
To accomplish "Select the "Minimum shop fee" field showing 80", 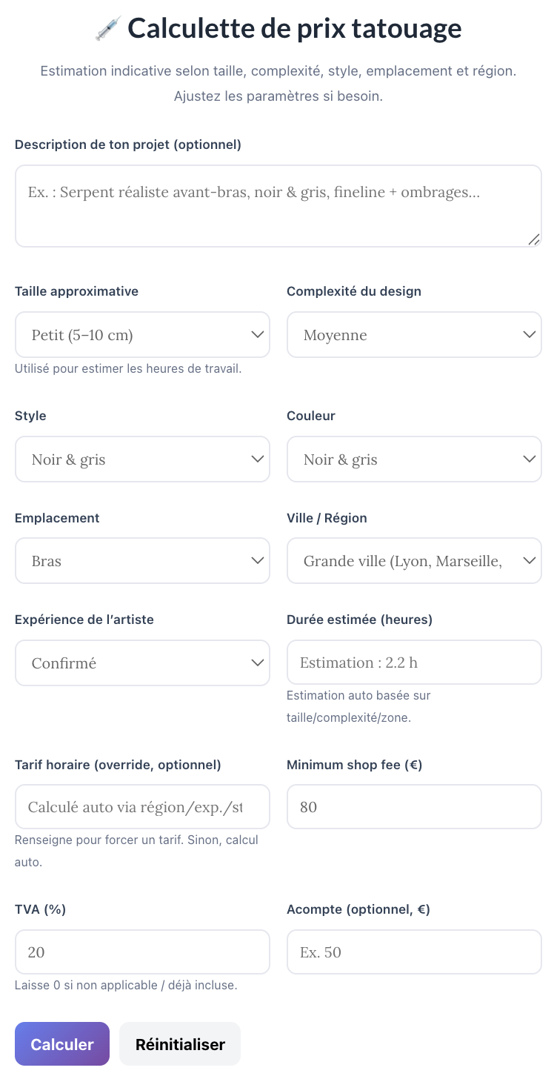I will point(414,806).
